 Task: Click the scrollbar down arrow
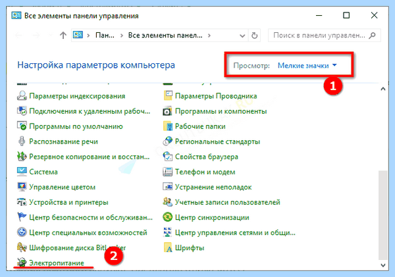(x=383, y=265)
